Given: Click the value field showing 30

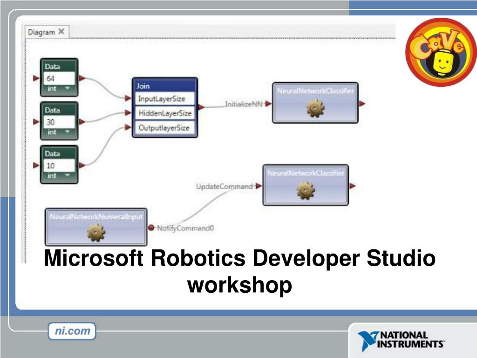Looking at the screenshot, I should click(59, 122).
